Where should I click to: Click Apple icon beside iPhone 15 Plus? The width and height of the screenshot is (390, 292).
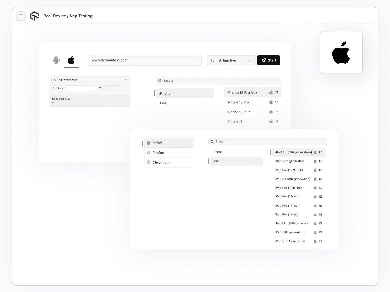[271, 112]
